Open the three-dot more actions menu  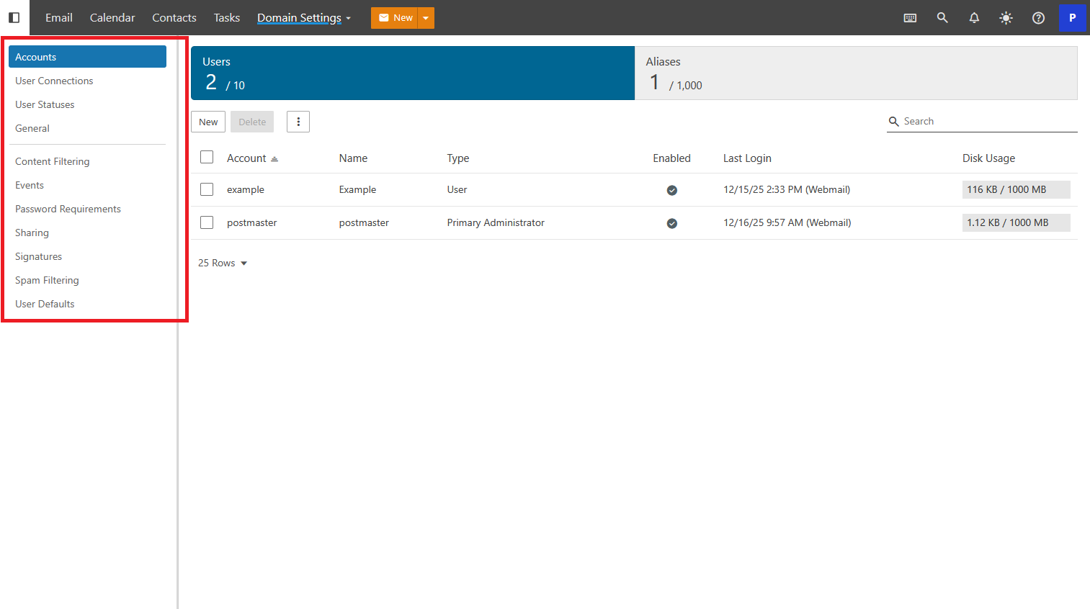[298, 122]
